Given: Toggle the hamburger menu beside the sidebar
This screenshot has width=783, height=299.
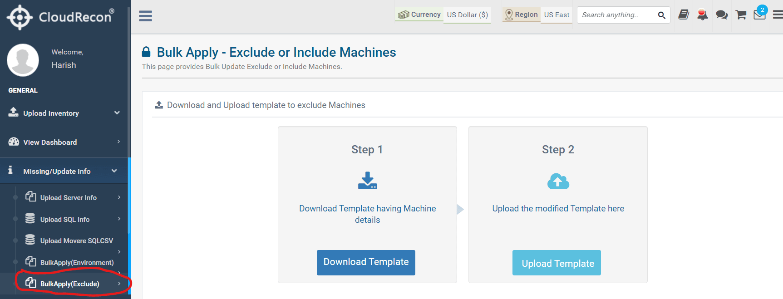Looking at the screenshot, I should pos(145,16).
